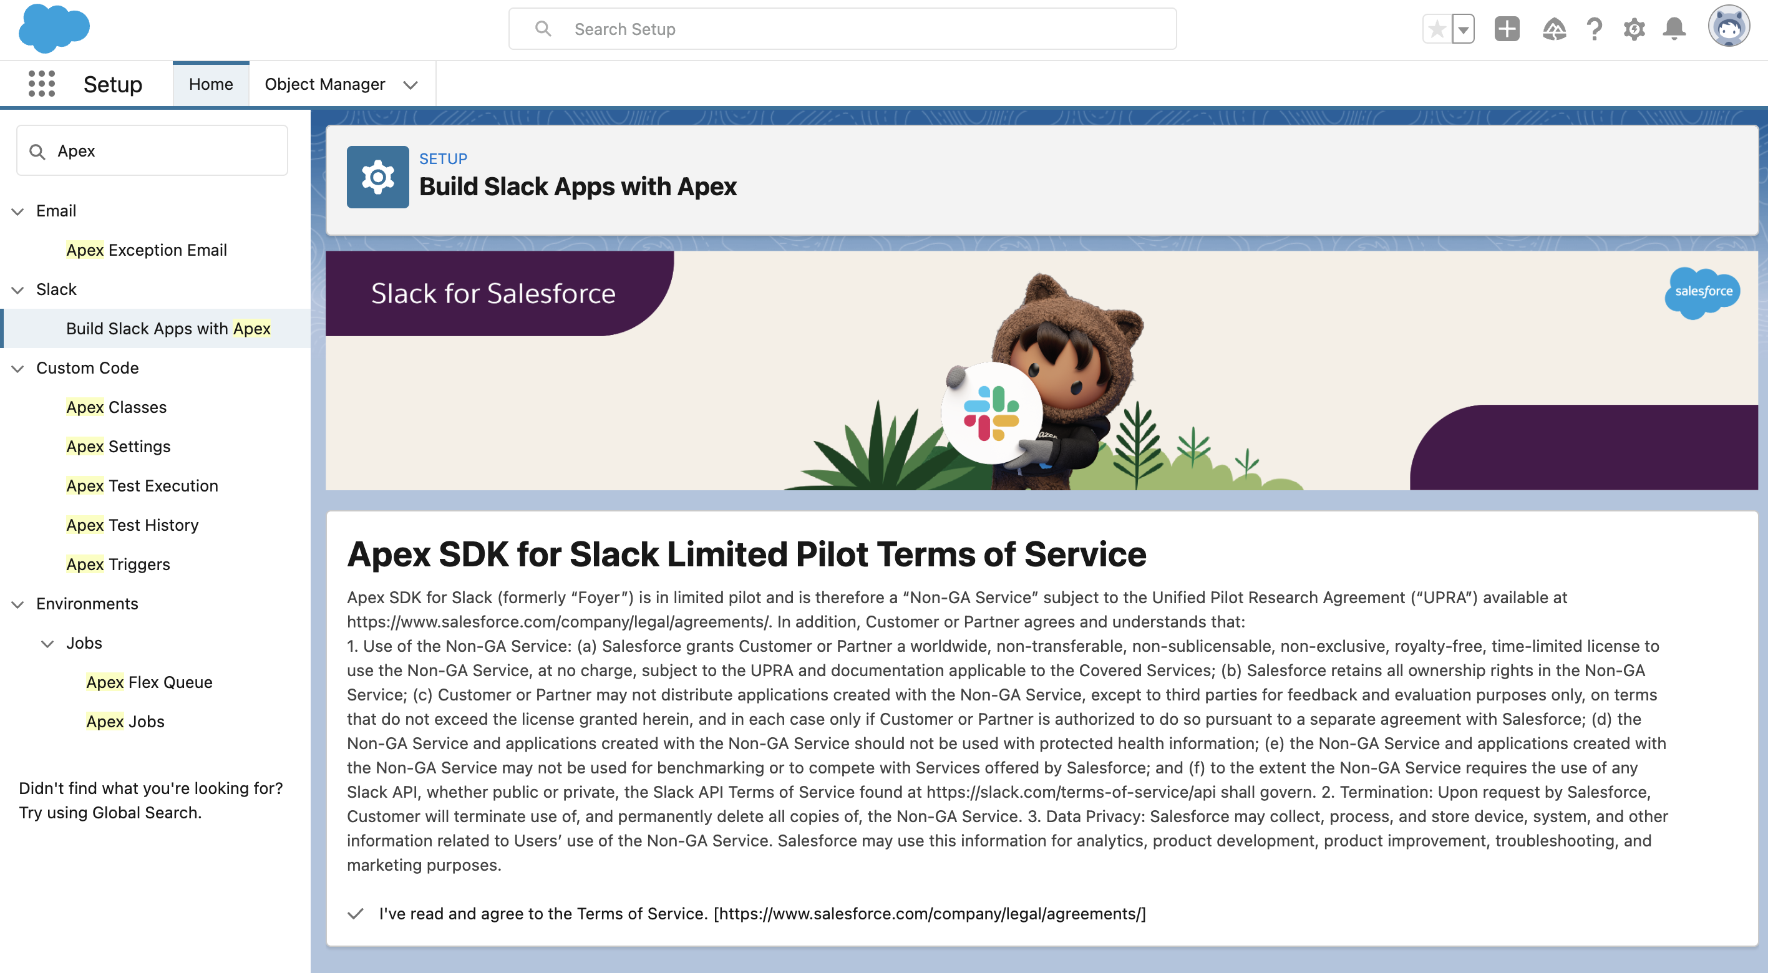Open Apex Flex Queue
The image size is (1768, 973).
[x=149, y=682]
